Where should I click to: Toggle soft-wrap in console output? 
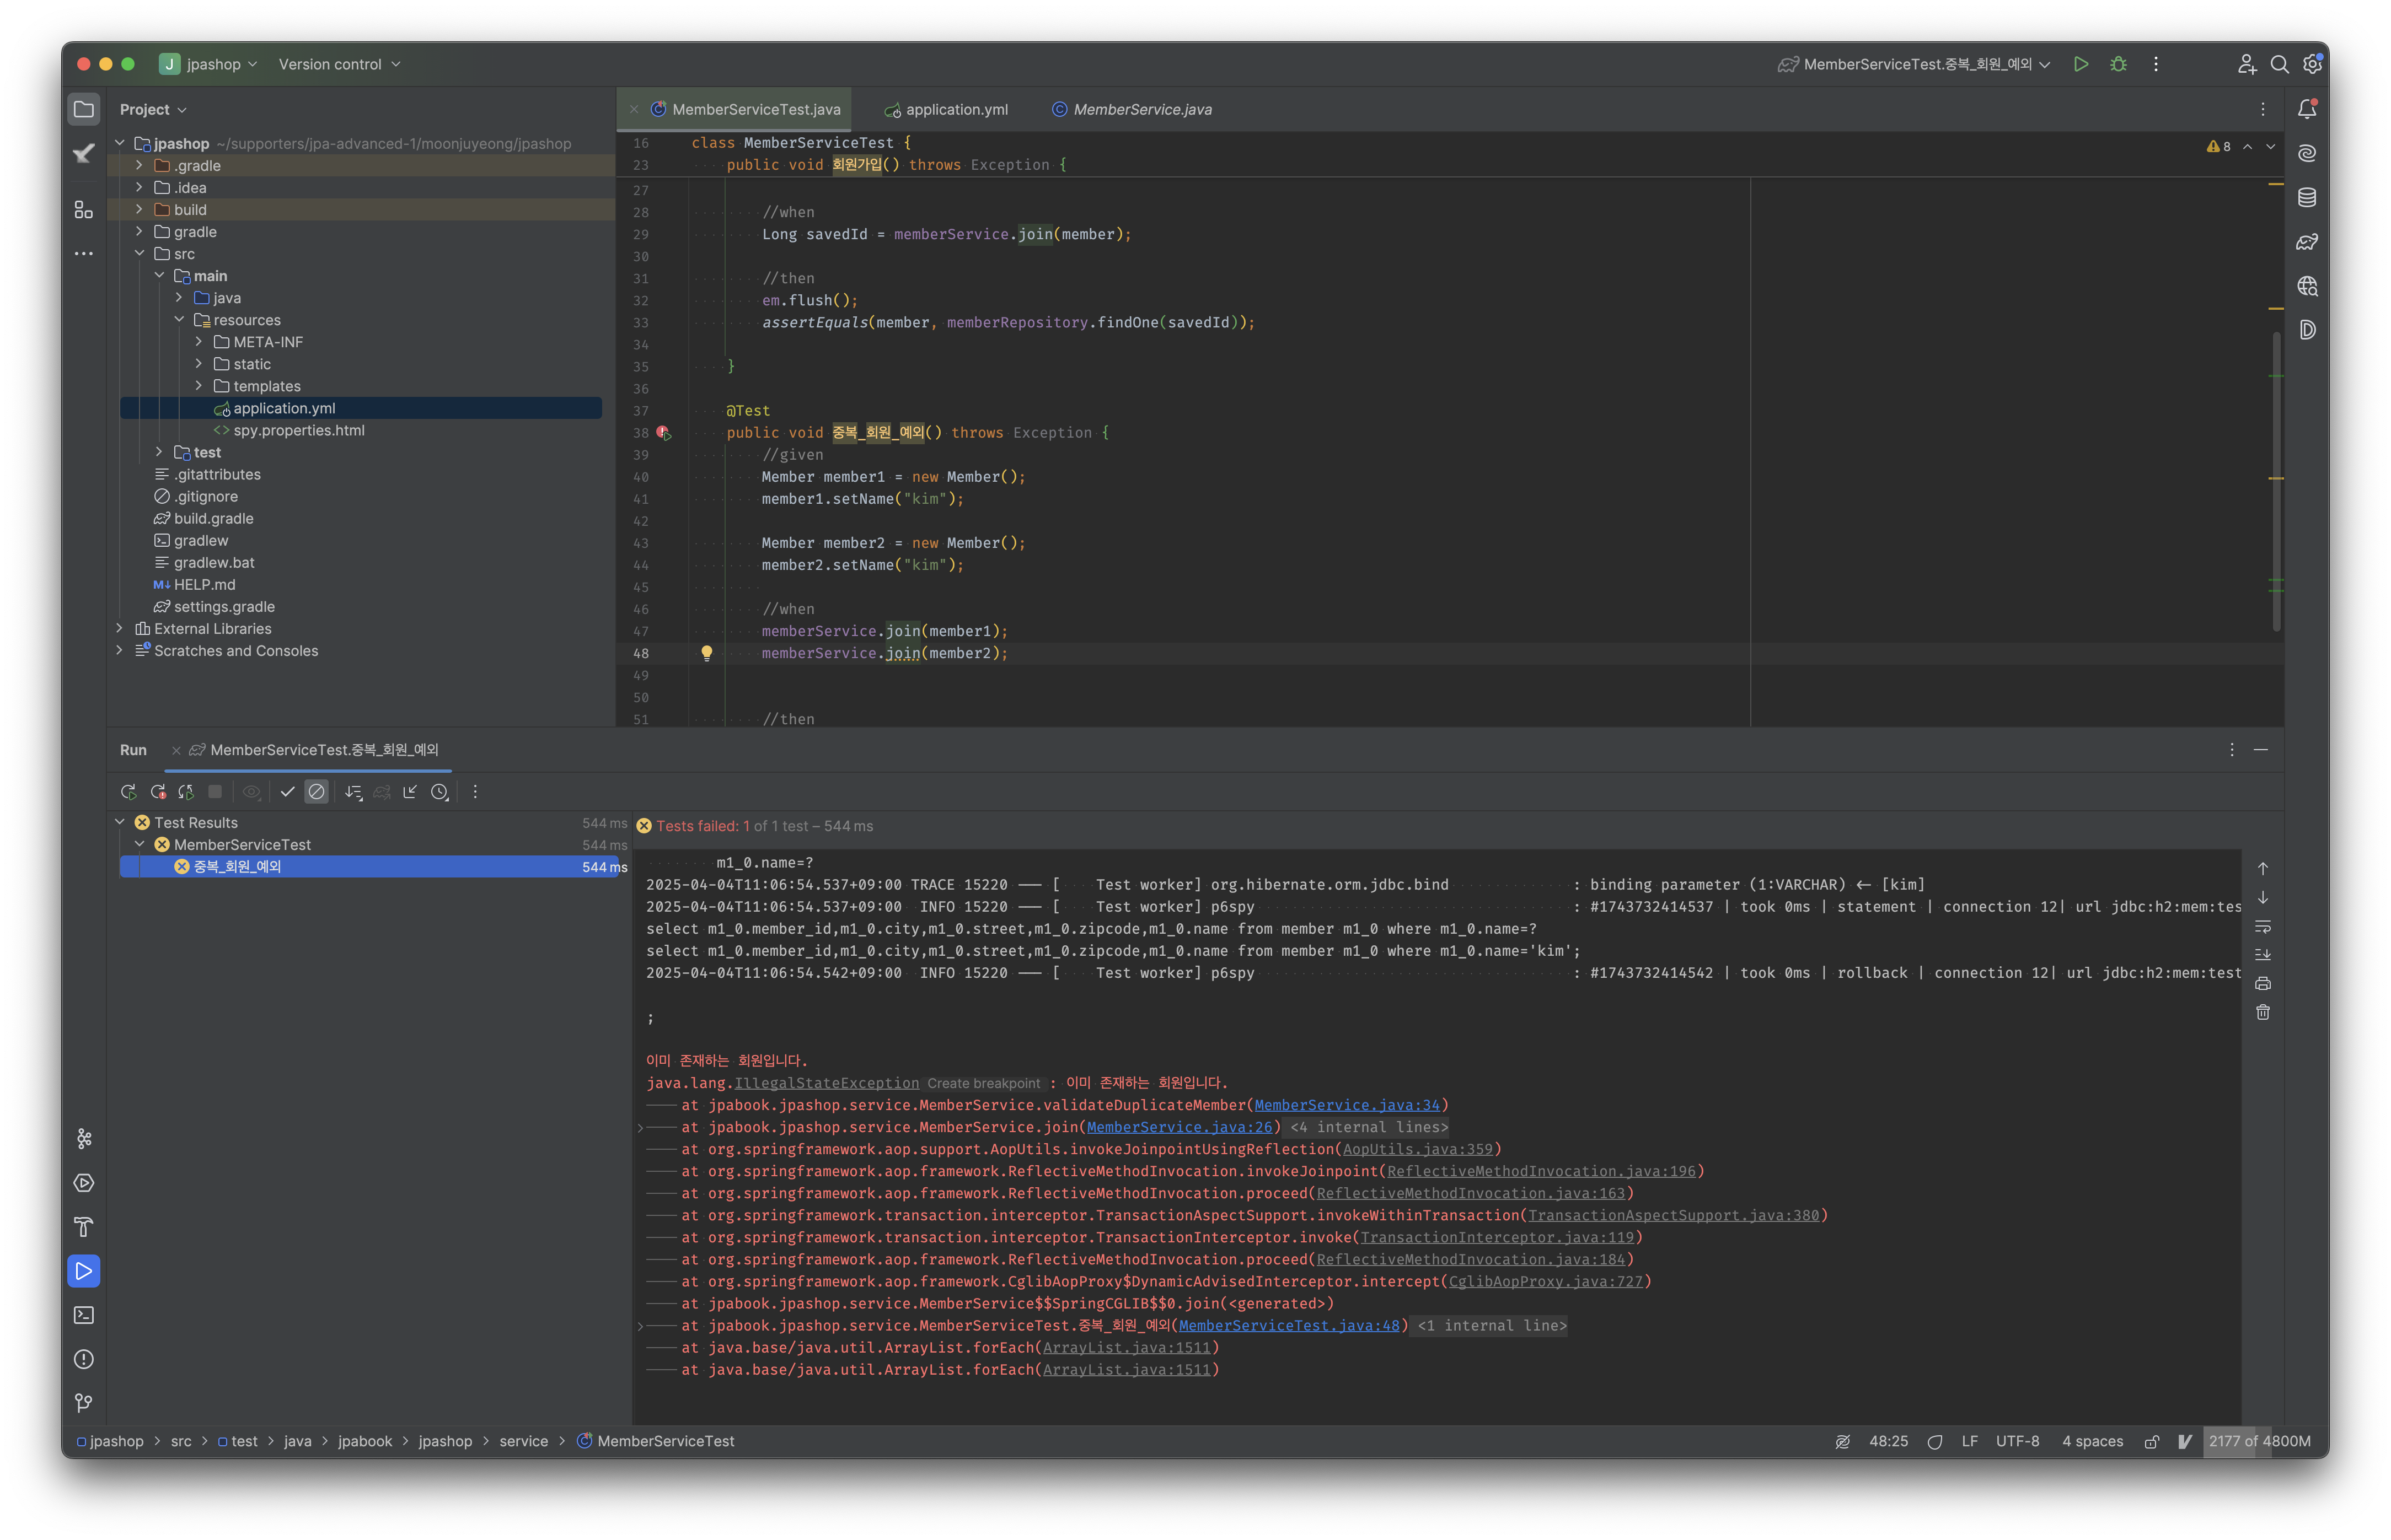(x=2263, y=927)
